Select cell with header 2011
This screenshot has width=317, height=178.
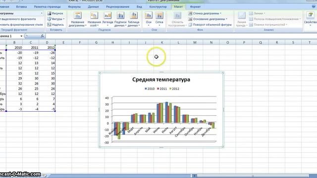click(x=31, y=47)
